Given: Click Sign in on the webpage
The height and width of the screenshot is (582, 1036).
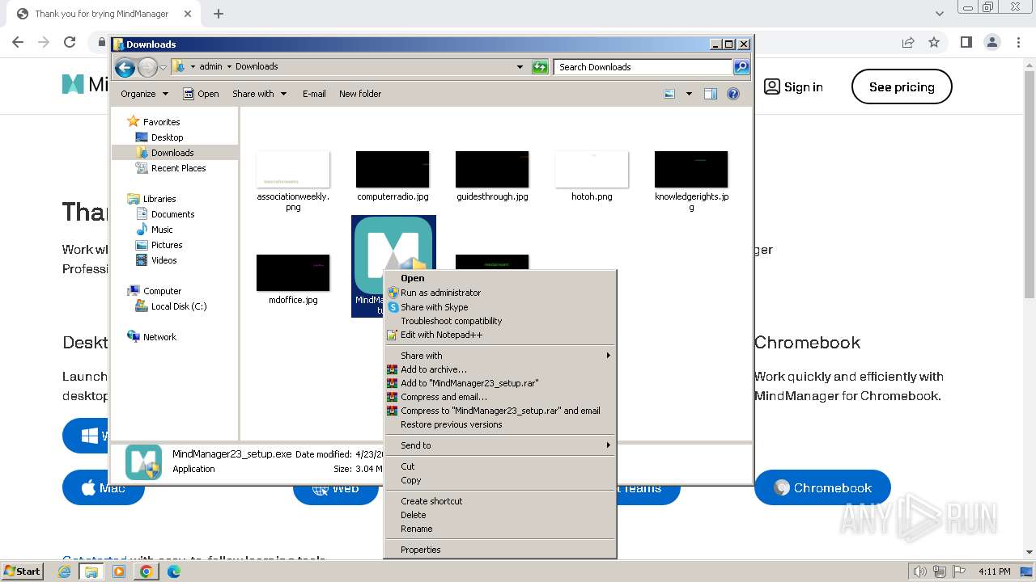Looking at the screenshot, I should [793, 86].
